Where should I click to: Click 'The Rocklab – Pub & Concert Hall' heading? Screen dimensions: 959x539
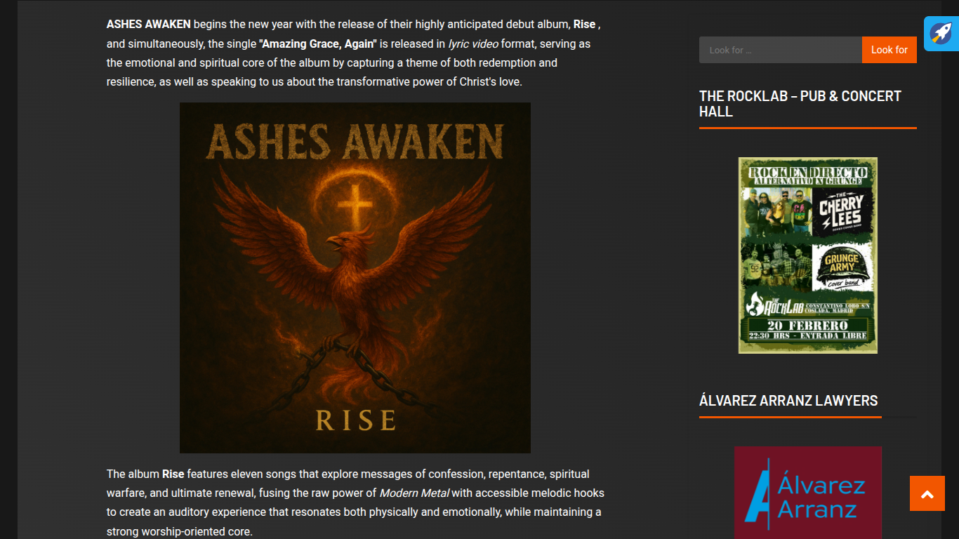(800, 104)
